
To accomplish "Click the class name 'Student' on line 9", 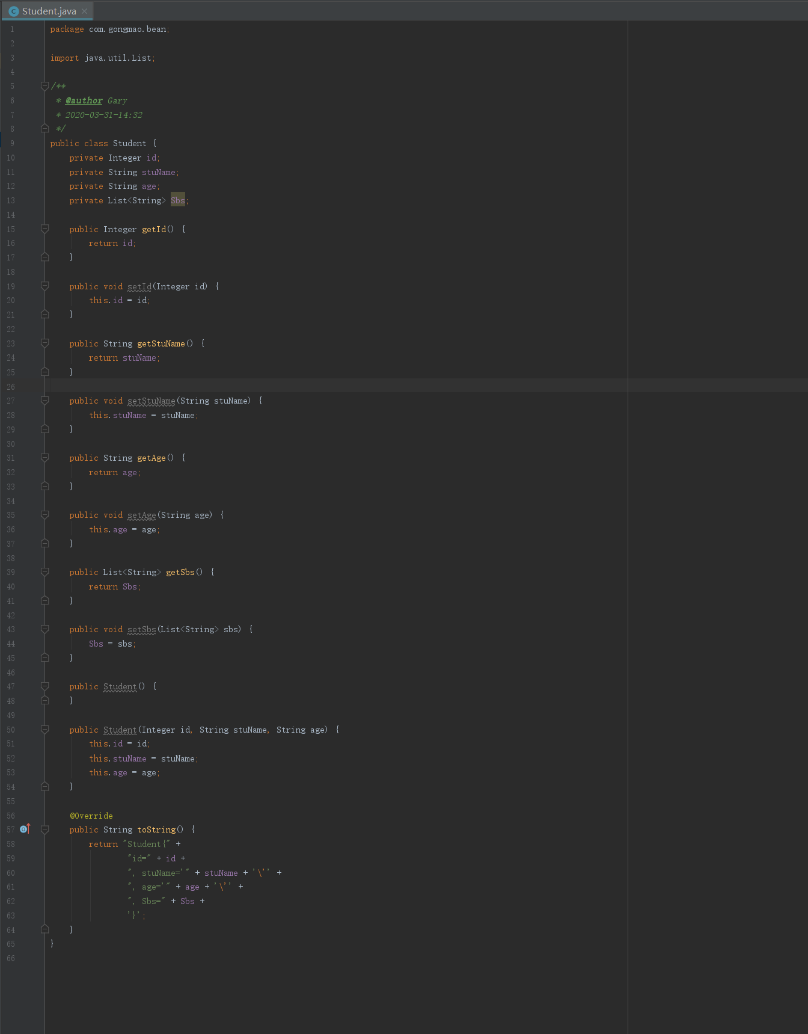I will pos(129,143).
